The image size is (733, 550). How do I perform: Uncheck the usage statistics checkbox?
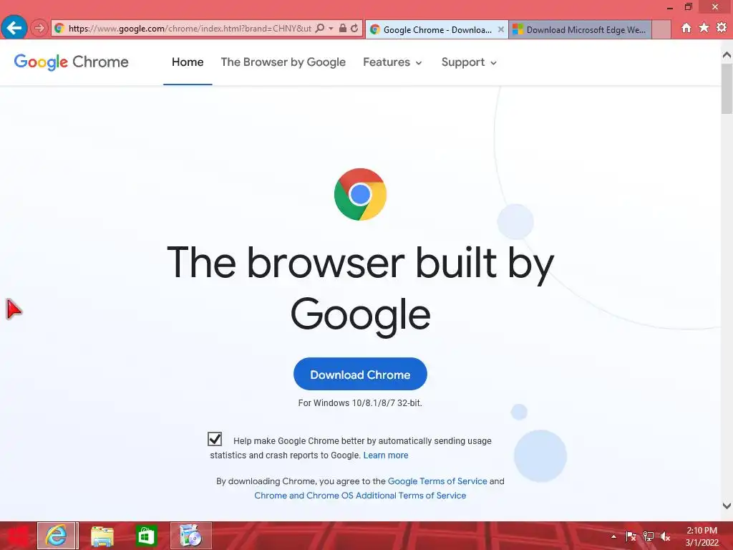click(215, 439)
